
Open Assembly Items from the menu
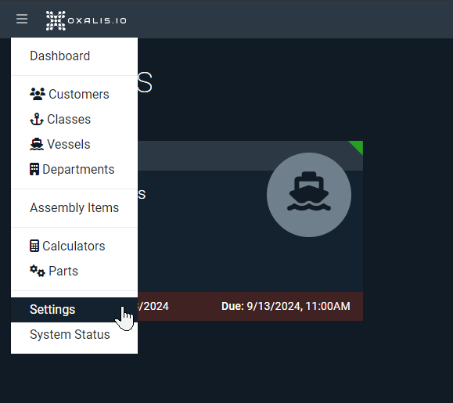tap(74, 207)
